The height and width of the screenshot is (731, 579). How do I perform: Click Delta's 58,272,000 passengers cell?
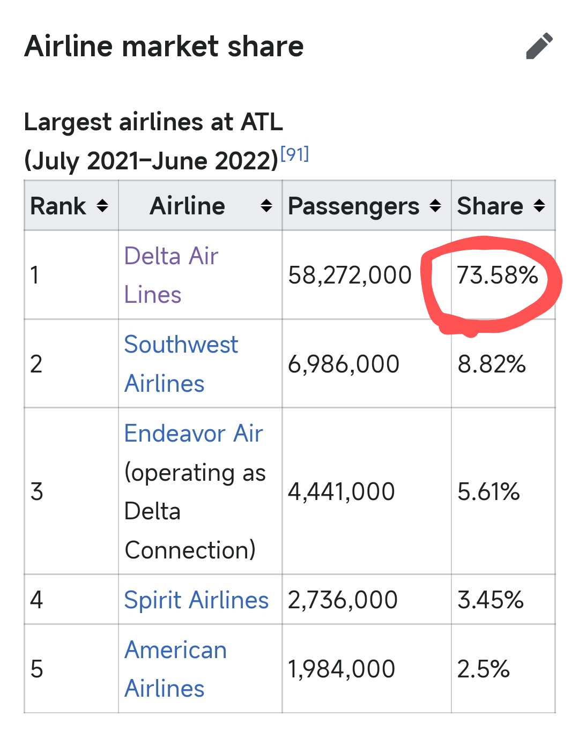pos(350,275)
